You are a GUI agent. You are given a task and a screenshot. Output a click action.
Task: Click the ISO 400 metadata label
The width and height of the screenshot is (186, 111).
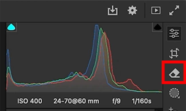[30, 101]
